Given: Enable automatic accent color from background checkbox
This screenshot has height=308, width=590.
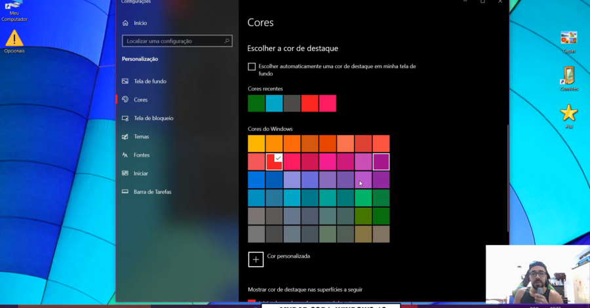Looking at the screenshot, I should tap(252, 67).
